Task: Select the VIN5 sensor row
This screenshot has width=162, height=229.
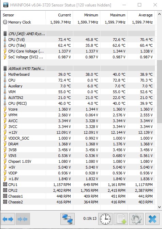Action: (78, 156)
